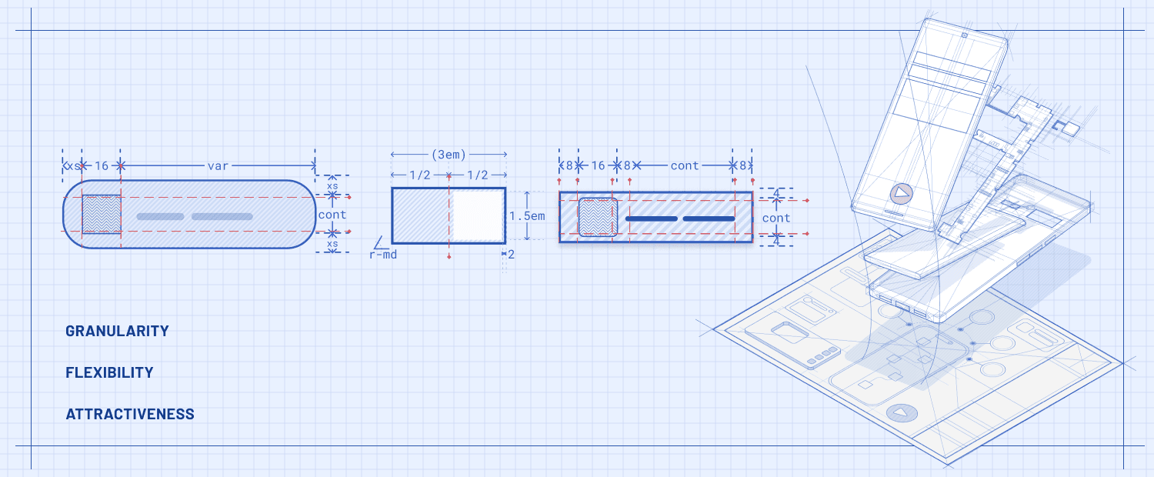Click the r-md radius callout label
1154x477 pixels.
(x=382, y=254)
